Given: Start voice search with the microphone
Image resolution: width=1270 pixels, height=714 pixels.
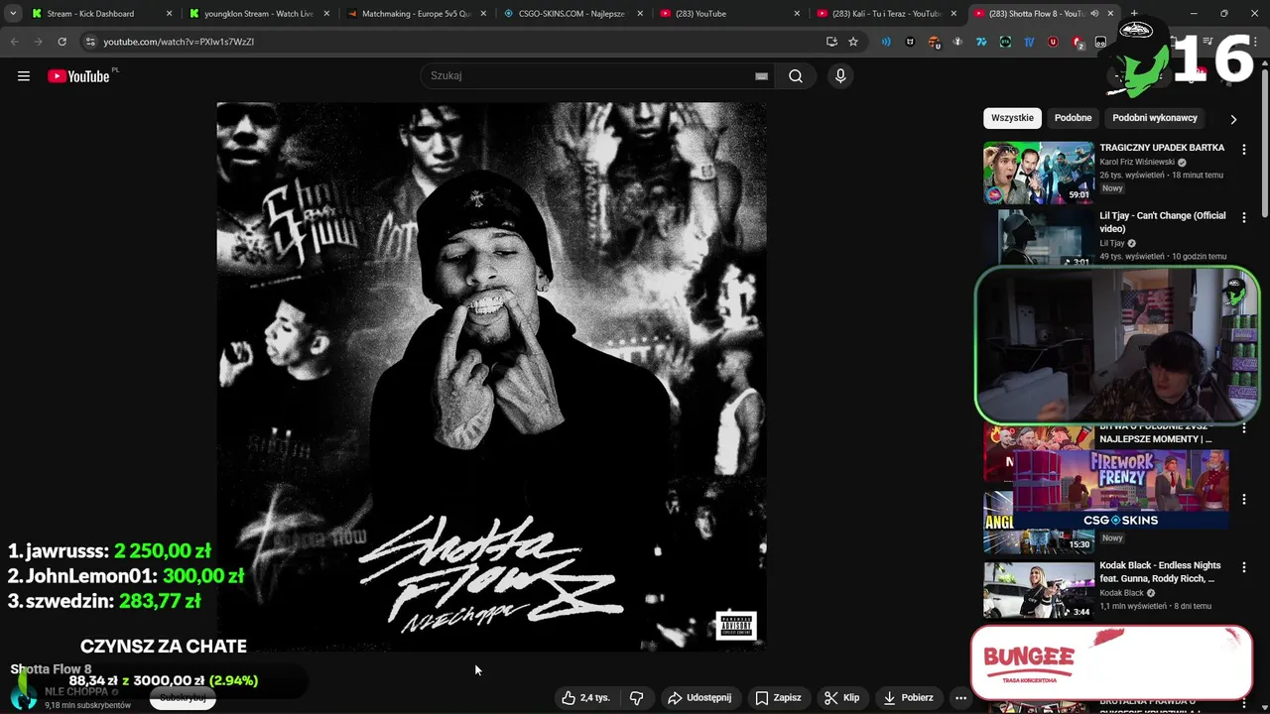Looking at the screenshot, I should 840,76.
